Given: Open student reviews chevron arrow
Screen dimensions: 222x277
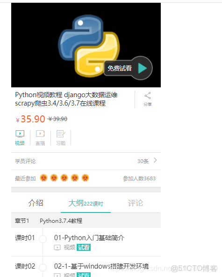Looking at the screenshot, I should (155, 160).
